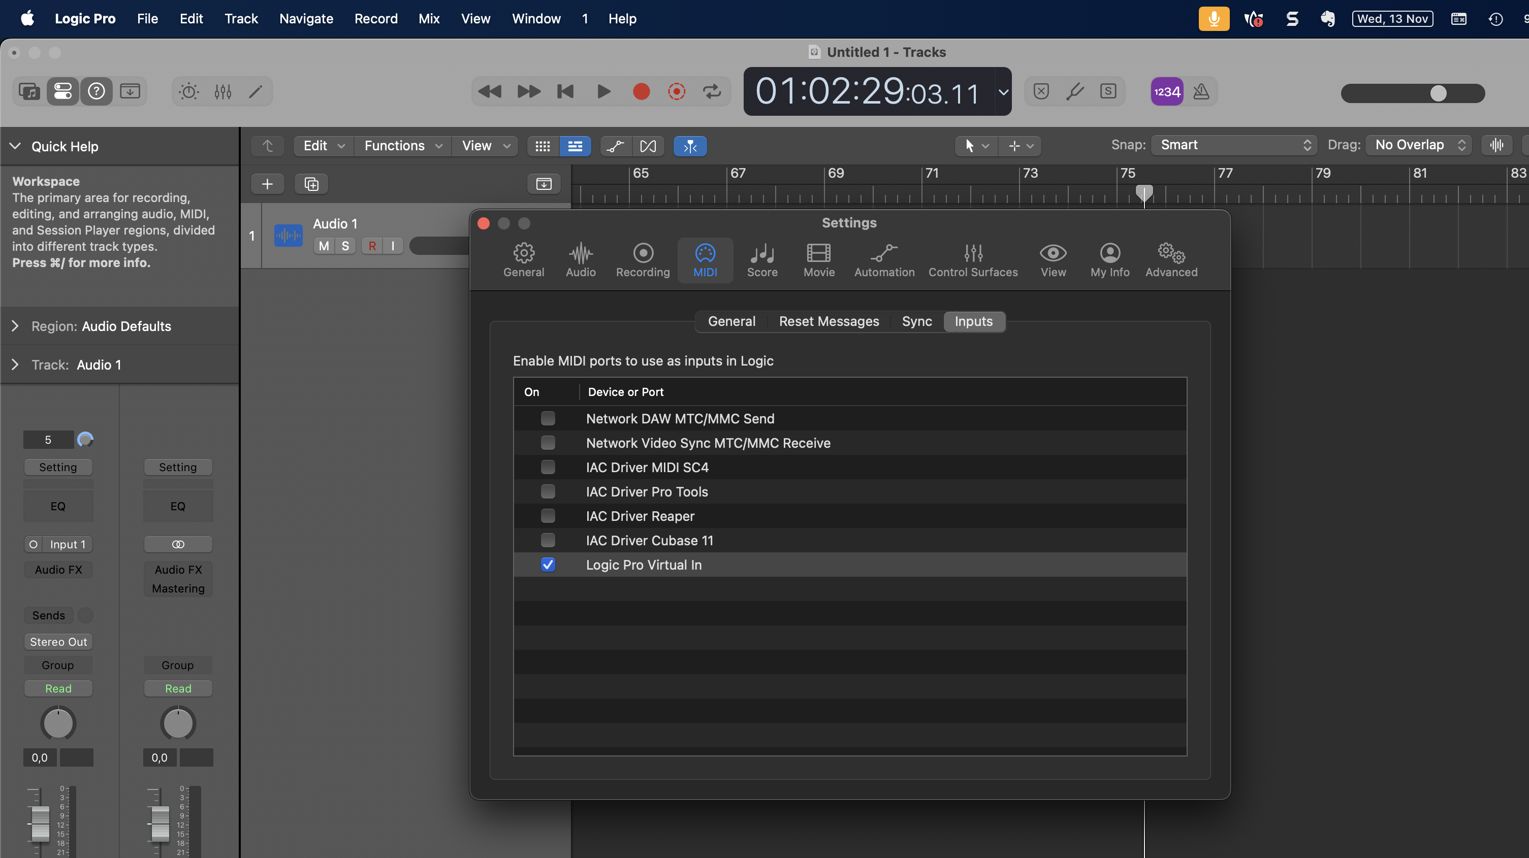Adjust the master volume slider
This screenshot has width=1529, height=858.
click(x=1438, y=93)
